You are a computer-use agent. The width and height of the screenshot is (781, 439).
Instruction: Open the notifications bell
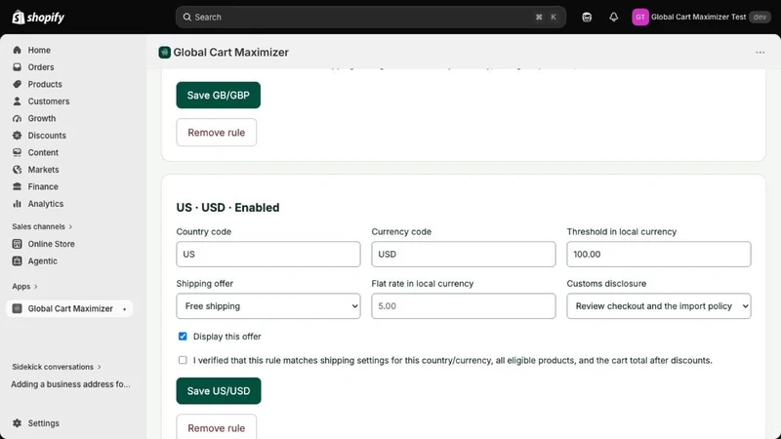click(614, 17)
